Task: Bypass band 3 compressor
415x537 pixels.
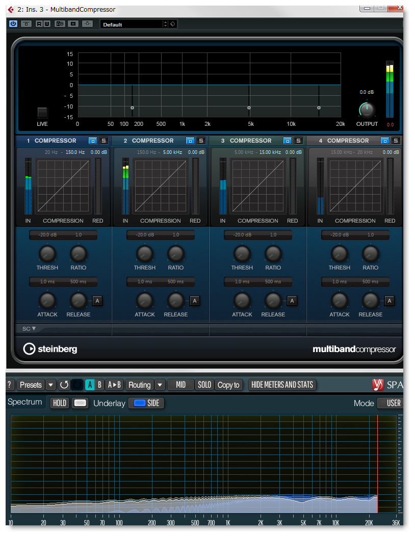Action: 288,141
